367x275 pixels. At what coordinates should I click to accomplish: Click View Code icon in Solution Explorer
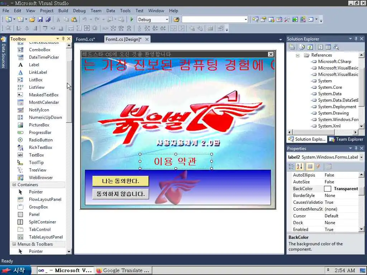(320, 47)
